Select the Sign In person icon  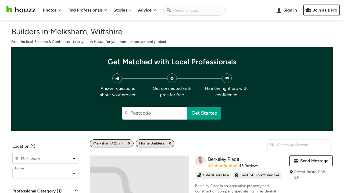[279, 10]
